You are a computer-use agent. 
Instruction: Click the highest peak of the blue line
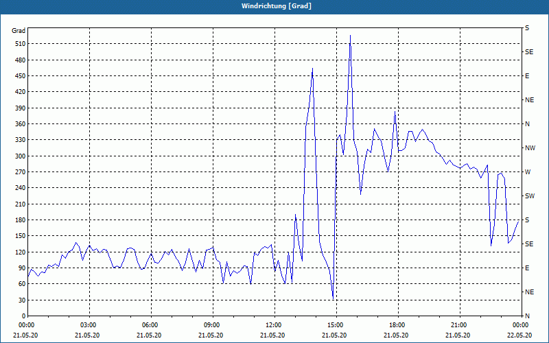[350, 36]
